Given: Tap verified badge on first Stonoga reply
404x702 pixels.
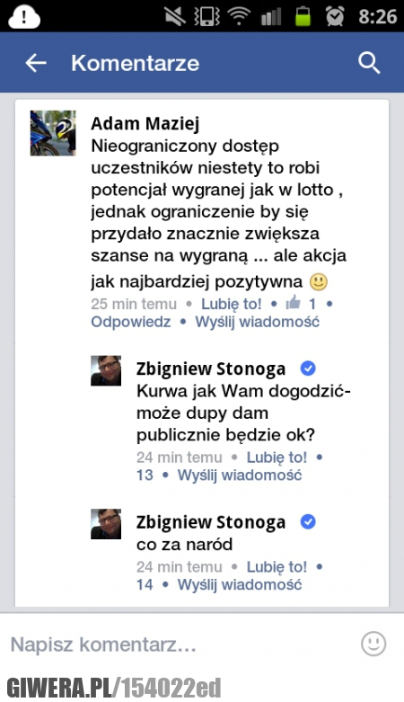Looking at the screenshot, I should [308, 369].
